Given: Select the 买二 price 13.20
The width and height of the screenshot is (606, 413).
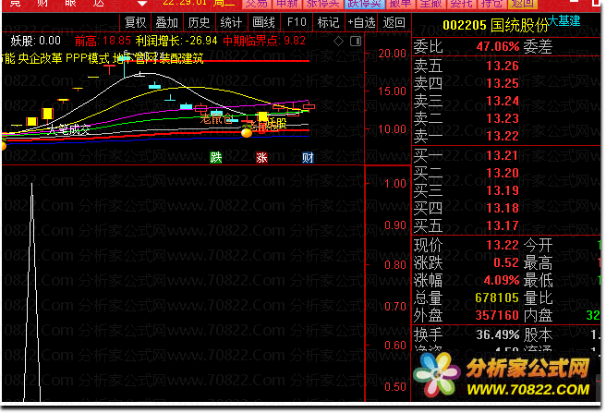Looking at the screenshot, I should tap(503, 173).
